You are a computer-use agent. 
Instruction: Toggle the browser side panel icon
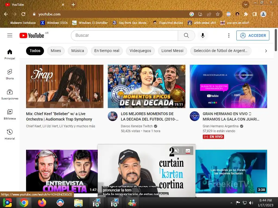pyautogui.click(x=255, y=14)
